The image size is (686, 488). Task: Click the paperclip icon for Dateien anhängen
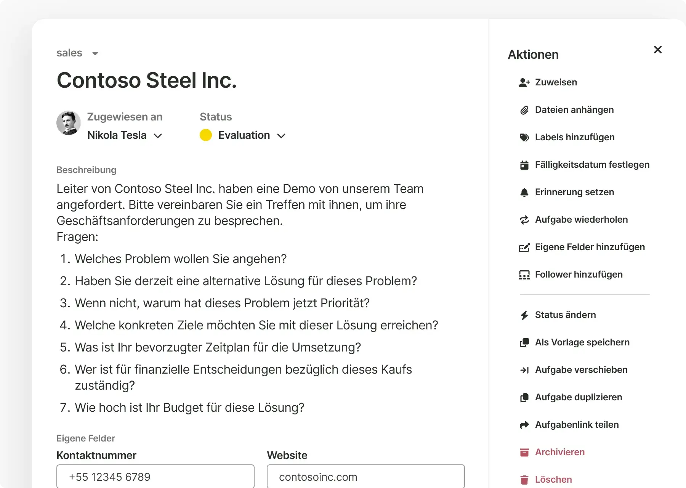pos(524,110)
